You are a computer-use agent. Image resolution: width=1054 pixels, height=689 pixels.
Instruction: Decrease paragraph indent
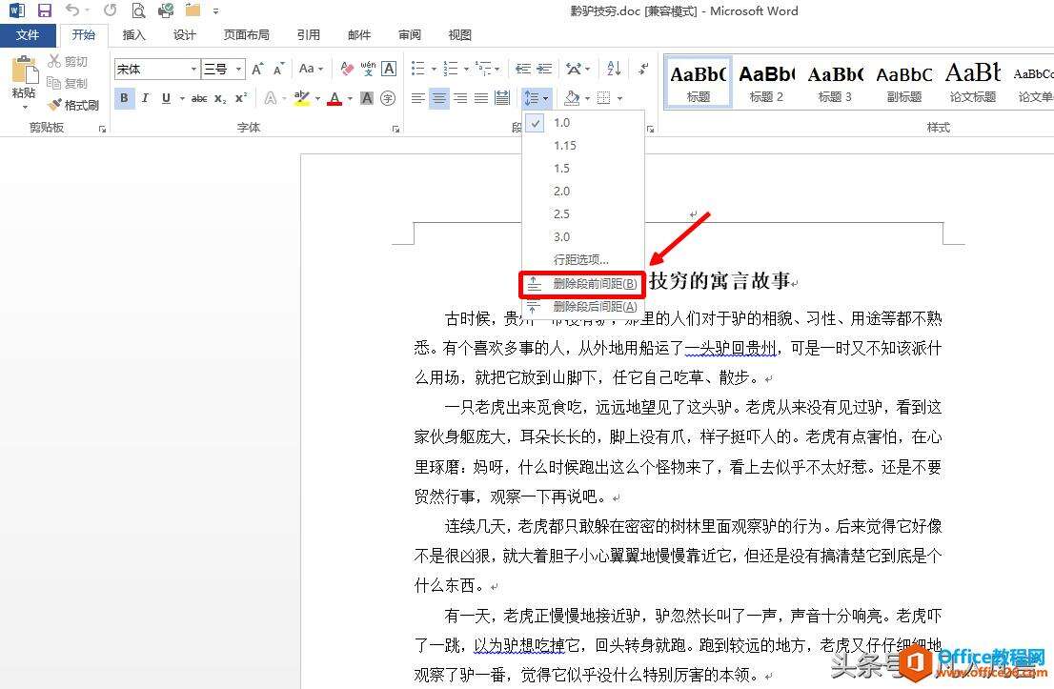522,69
